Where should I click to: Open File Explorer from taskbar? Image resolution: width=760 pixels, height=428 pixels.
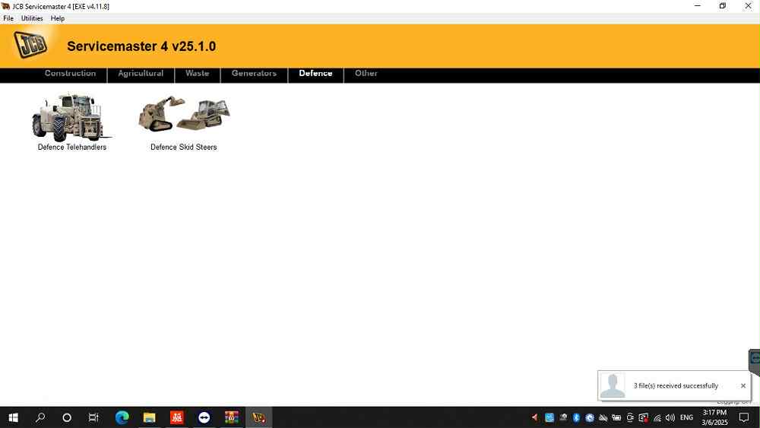[x=149, y=417]
